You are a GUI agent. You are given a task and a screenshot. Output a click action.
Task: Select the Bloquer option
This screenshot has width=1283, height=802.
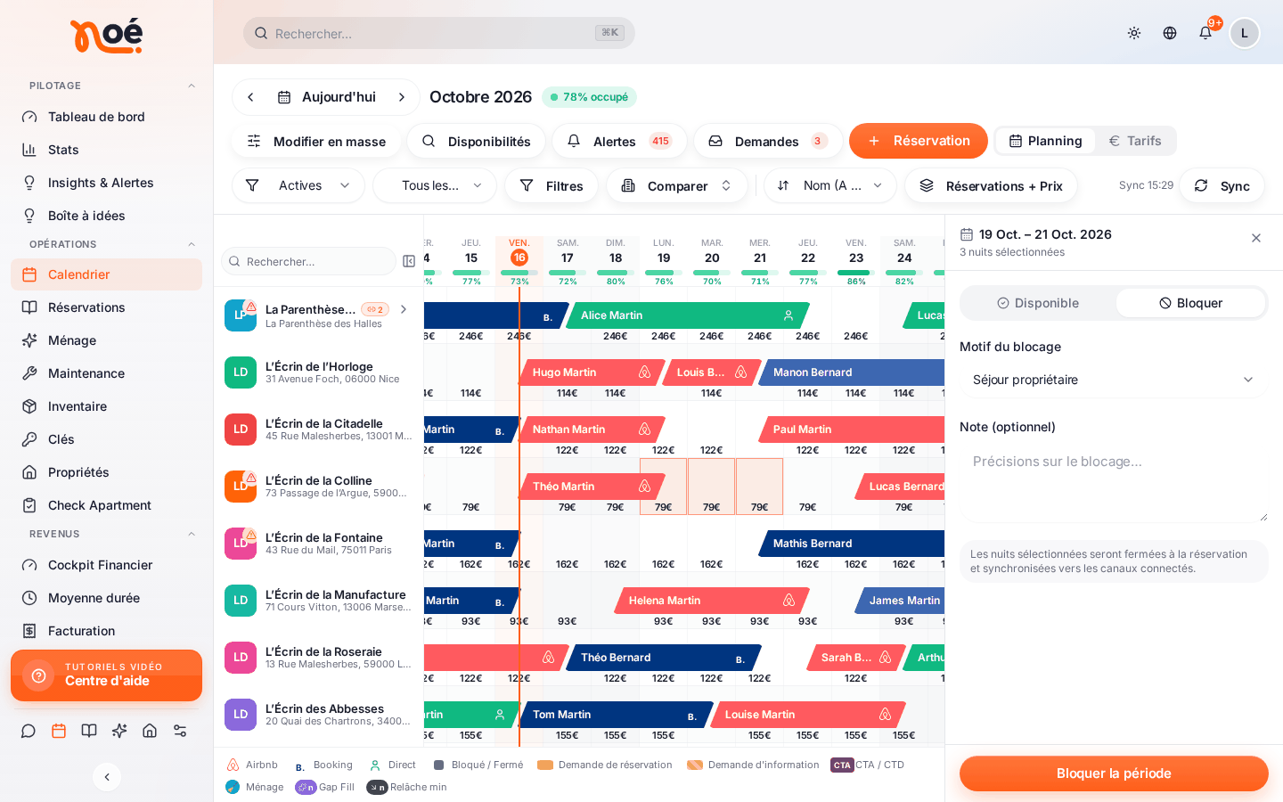(x=1190, y=303)
